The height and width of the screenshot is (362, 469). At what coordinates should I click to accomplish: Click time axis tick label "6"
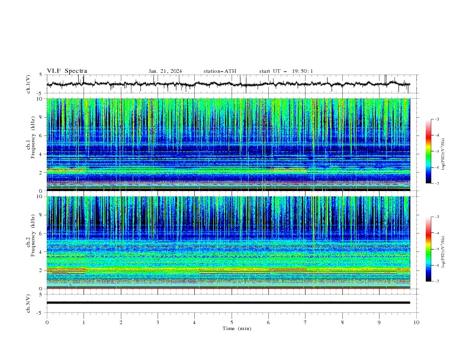[x=268, y=322]
